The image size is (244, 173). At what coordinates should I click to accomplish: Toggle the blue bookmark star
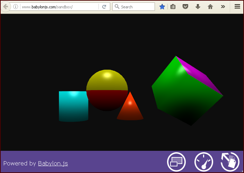[x=162, y=7]
